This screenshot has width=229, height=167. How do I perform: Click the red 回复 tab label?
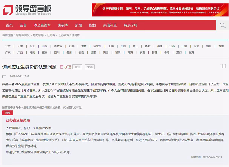[8, 113]
